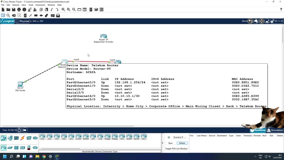This screenshot has width=284, height=160.
Task: Select the Inspect magnifier tool
Action: click(9, 16)
